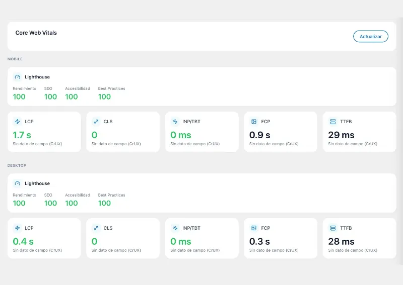This screenshot has width=403, height=285.
Task: Click the Desktop Best Practices score 100
Action: tap(104, 203)
